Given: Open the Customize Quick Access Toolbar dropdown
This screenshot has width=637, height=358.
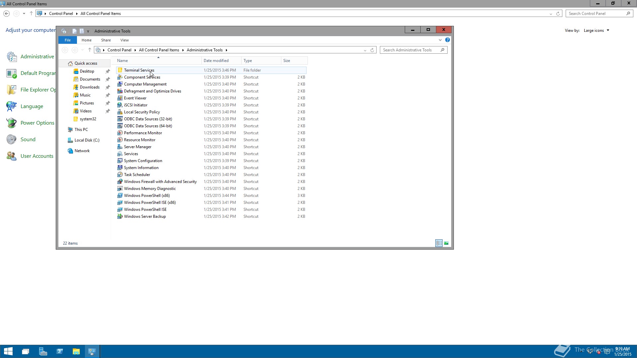Looking at the screenshot, I should (88, 31).
